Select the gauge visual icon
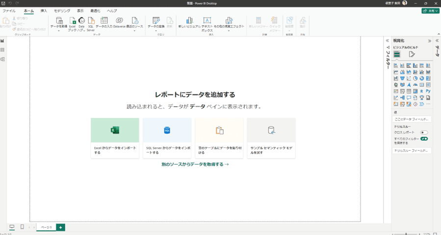This screenshot has width=441, height=235. pyautogui.click(x=415, y=85)
